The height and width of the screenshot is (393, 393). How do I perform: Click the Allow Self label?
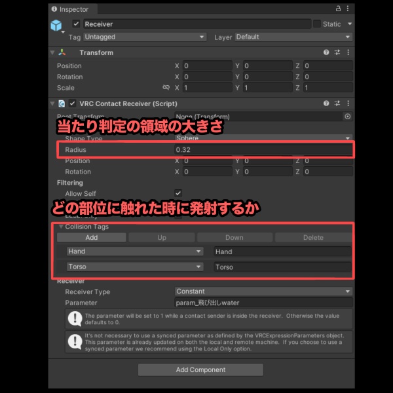click(x=81, y=193)
